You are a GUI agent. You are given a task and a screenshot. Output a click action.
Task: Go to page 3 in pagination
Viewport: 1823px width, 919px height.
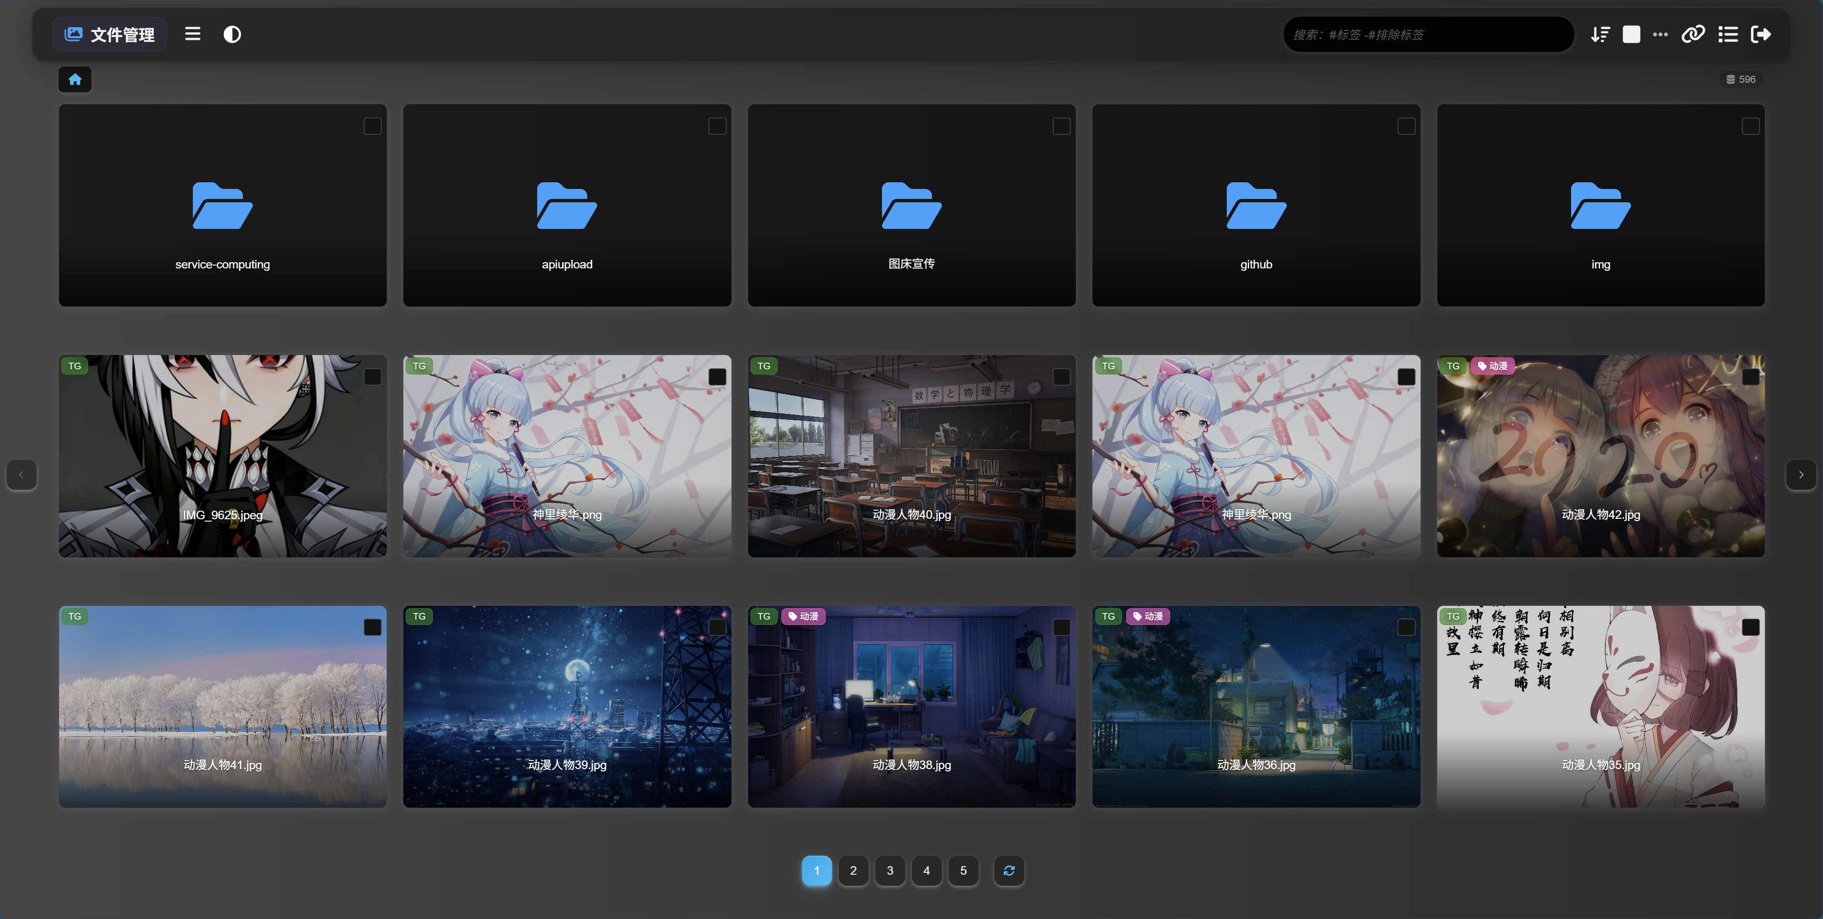[890, 870]
